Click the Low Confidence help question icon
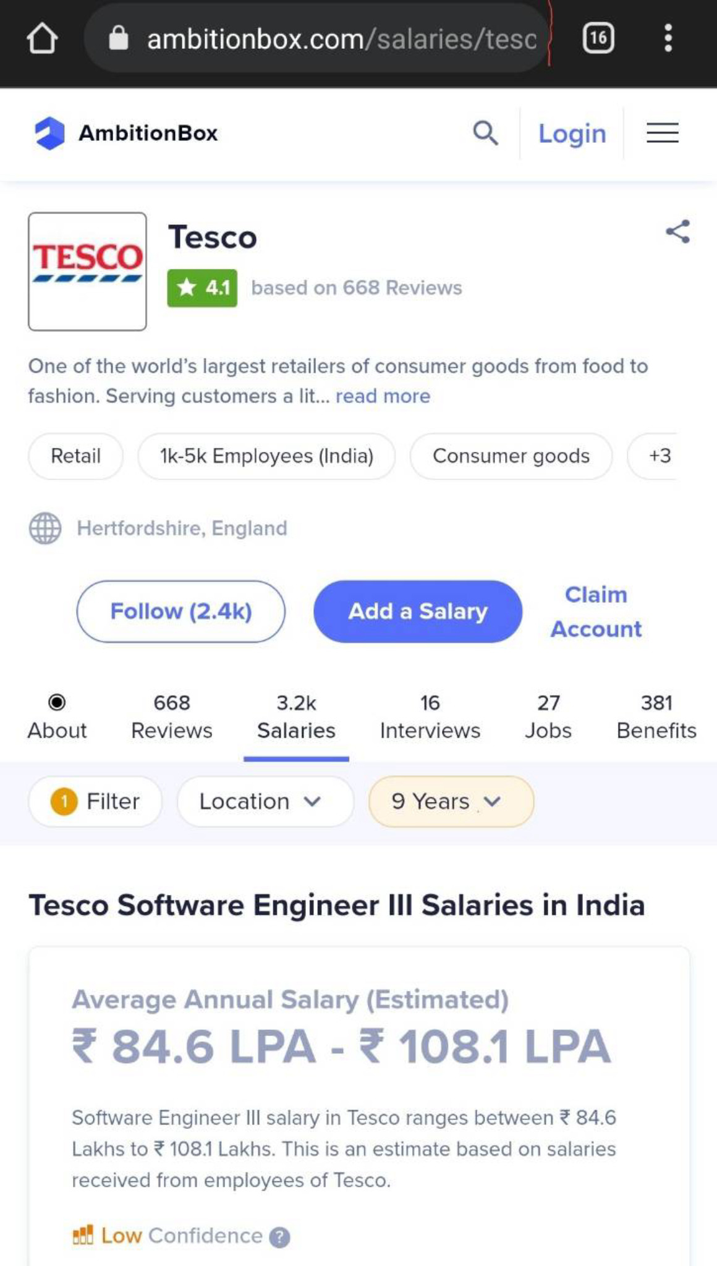717x1266 pixels. (x=279, y=1236)
